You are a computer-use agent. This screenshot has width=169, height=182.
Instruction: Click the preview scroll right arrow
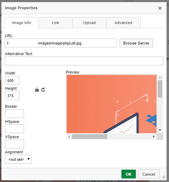[154, 136]
